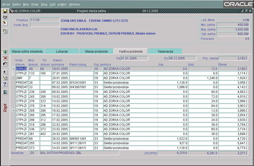Screen dimensions: 254x166
Task: Click the AD ZORKA COLOR window icon
Action: (x=12, y=11)
